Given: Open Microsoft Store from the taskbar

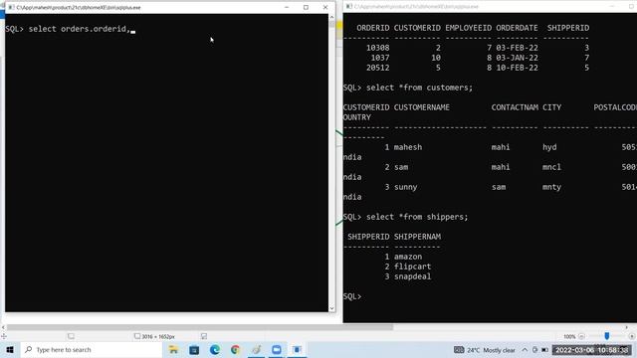Looking at the screenshot, I should point(194,349).
